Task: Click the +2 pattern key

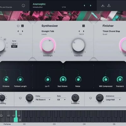Action: [9, 116]
